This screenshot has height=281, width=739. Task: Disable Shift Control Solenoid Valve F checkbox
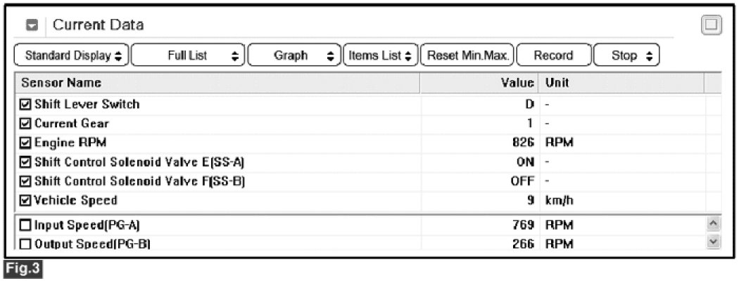pos(26,181)
